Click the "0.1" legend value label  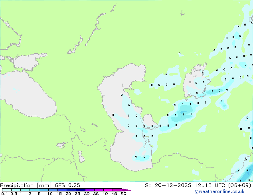coord(4,193)
